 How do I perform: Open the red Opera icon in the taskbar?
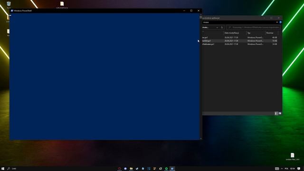119,169
